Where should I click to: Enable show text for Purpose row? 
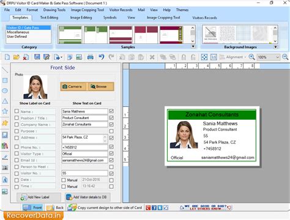(111, 131)
